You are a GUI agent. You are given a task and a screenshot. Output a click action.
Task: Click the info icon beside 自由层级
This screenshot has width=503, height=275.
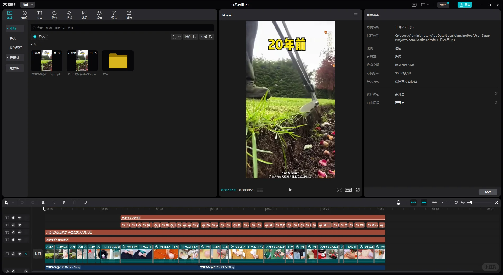click(x=496, y=103)
